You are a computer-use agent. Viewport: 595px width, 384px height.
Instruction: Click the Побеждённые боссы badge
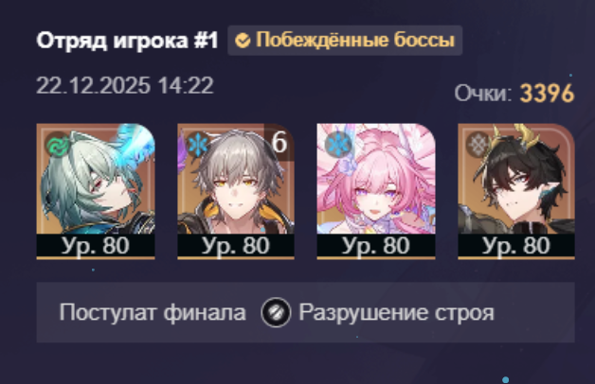345,40
